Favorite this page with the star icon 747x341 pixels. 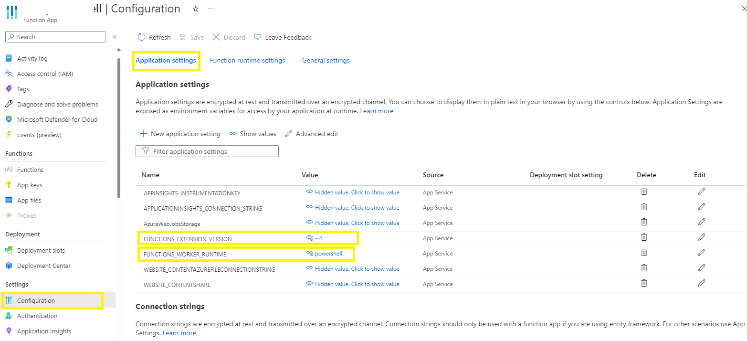pyautogui.click(x=195, y=9)
